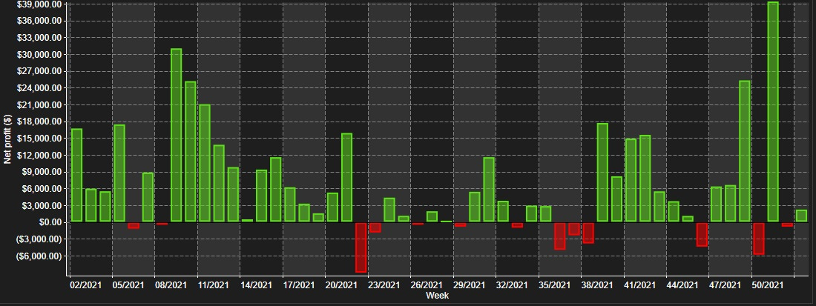
Task: Click the 'Week' x-axis title
Action: 437,296
